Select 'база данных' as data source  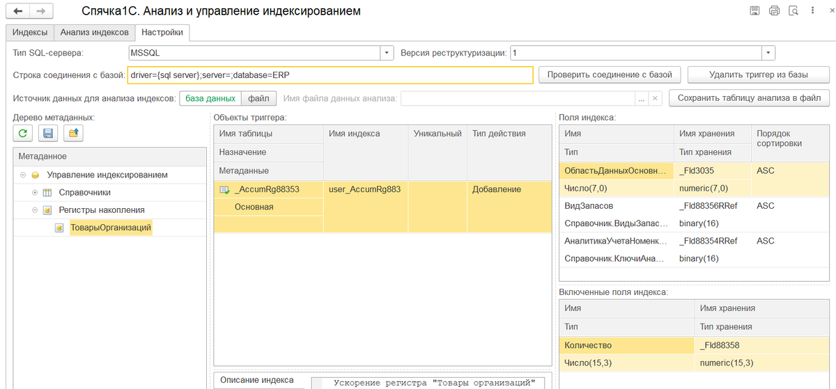pyautogui.click(x=210, y=99)
